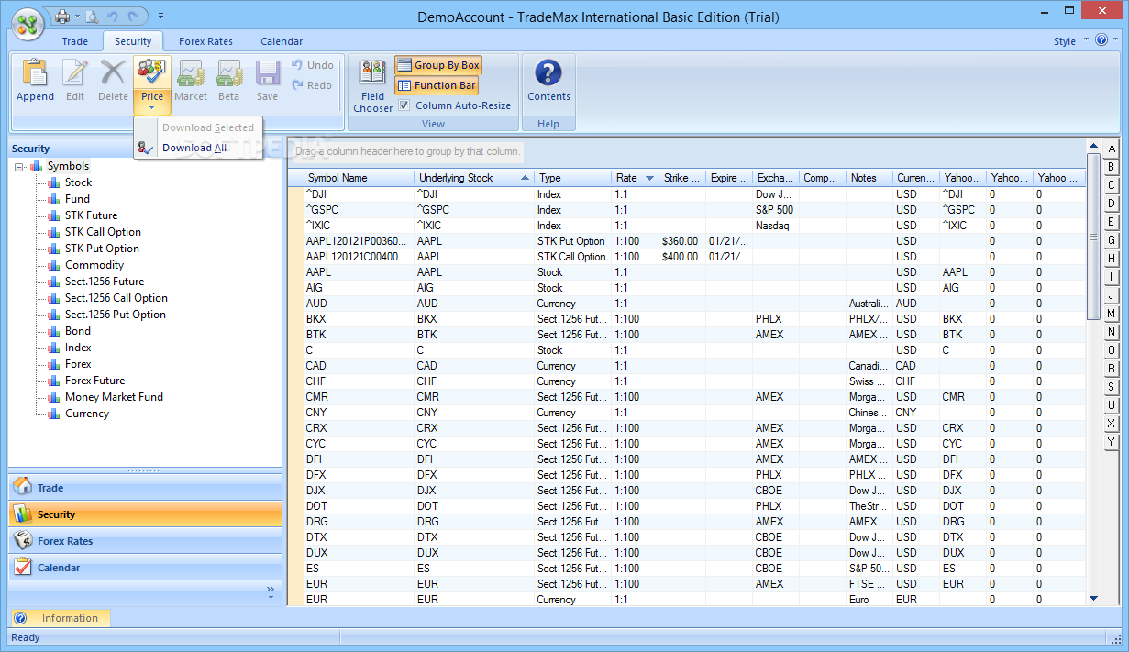Jump to letter A in alphabet index
This screenshot has width=1129, height=652.
pos(1112,149)
